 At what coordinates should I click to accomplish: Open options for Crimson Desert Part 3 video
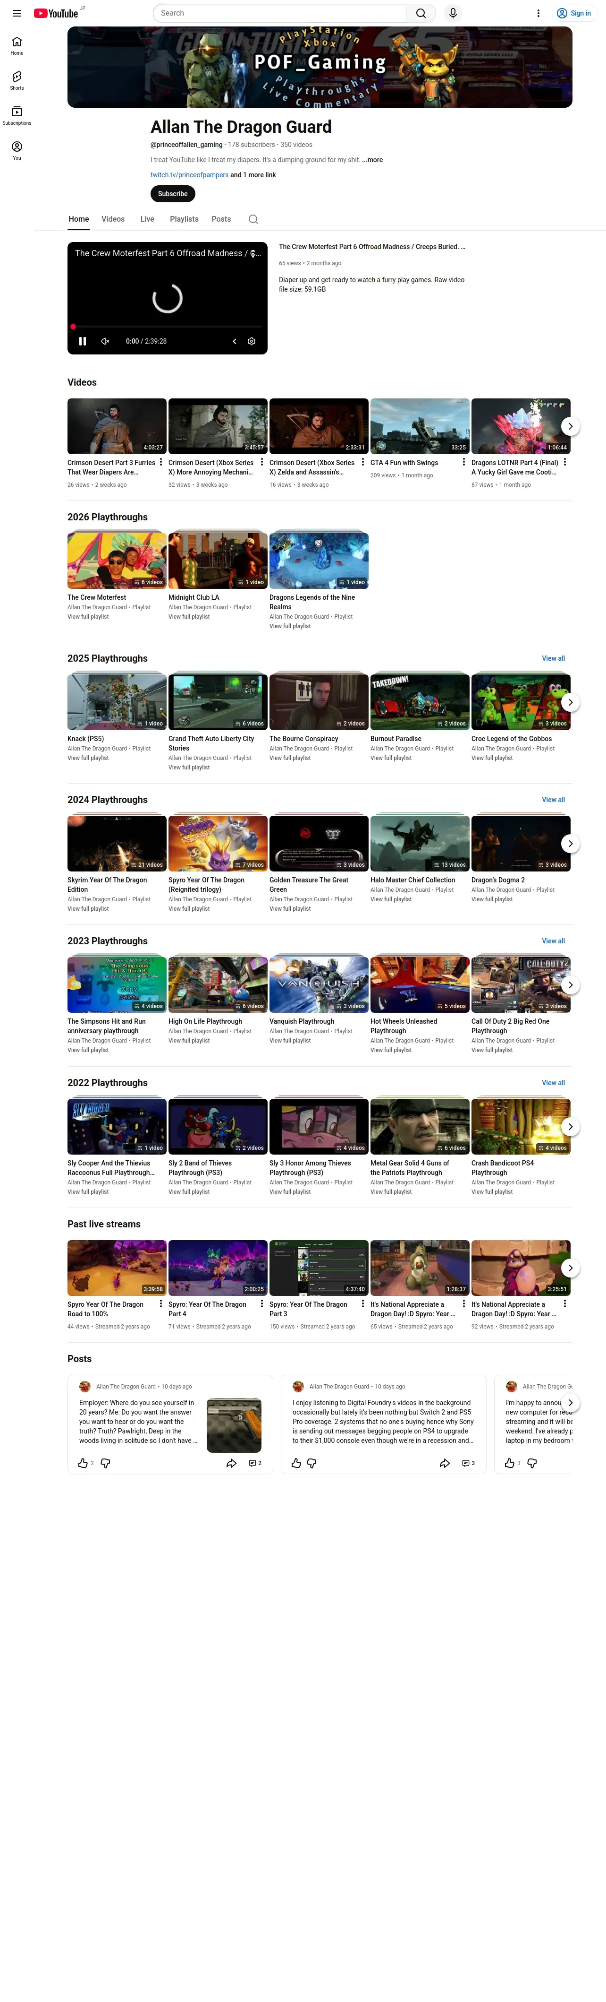click(x=160, y=462)
